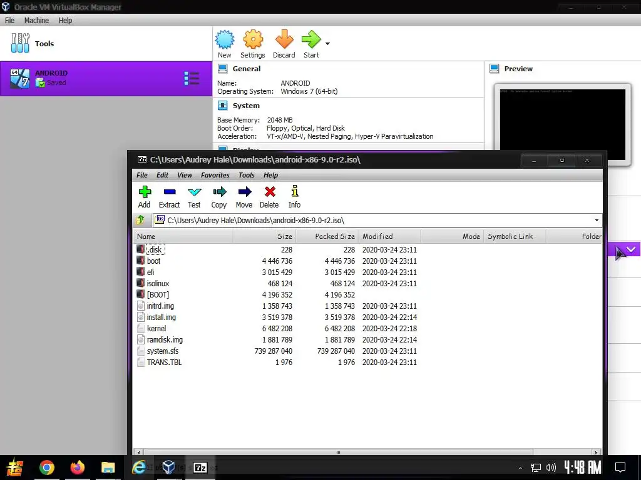Open network icon in system tray

point(536,467)
